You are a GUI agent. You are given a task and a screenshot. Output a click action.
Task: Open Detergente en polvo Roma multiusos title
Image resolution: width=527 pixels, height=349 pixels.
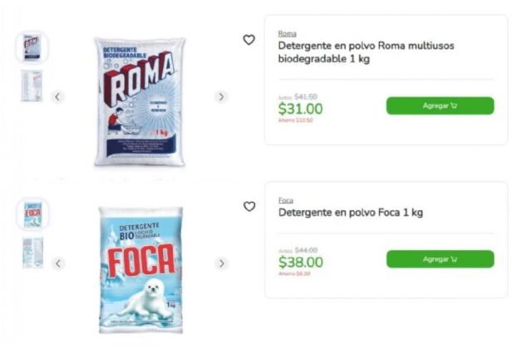366,52
